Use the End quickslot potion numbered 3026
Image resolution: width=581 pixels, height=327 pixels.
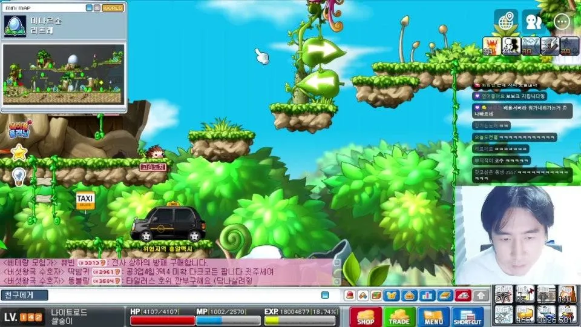coord(546,314)
